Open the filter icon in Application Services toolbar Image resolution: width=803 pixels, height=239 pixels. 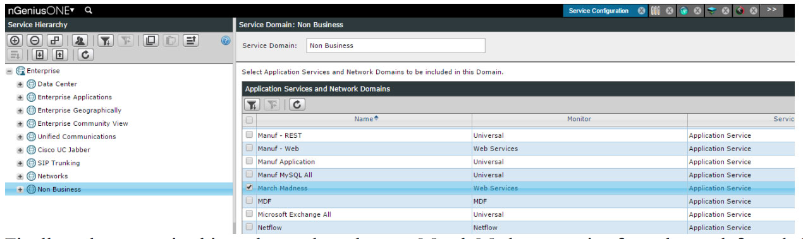pos(252,105)
